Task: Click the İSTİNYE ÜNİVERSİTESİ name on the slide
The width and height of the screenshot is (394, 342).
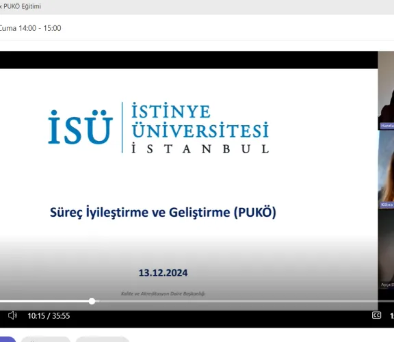Action: [x=200, y=120]
